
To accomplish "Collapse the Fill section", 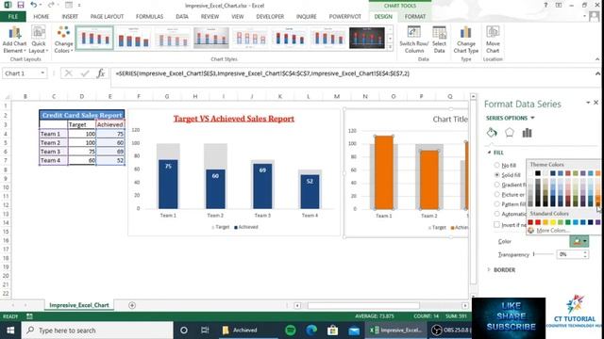I will (490, 153).
